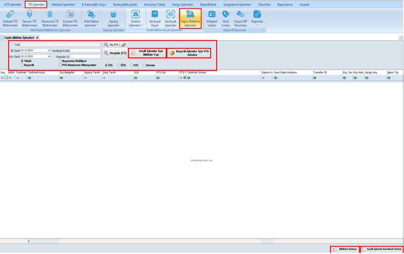
Task: Click the Sevkiyat Kodu input field
Action: (x=85, y=51)
